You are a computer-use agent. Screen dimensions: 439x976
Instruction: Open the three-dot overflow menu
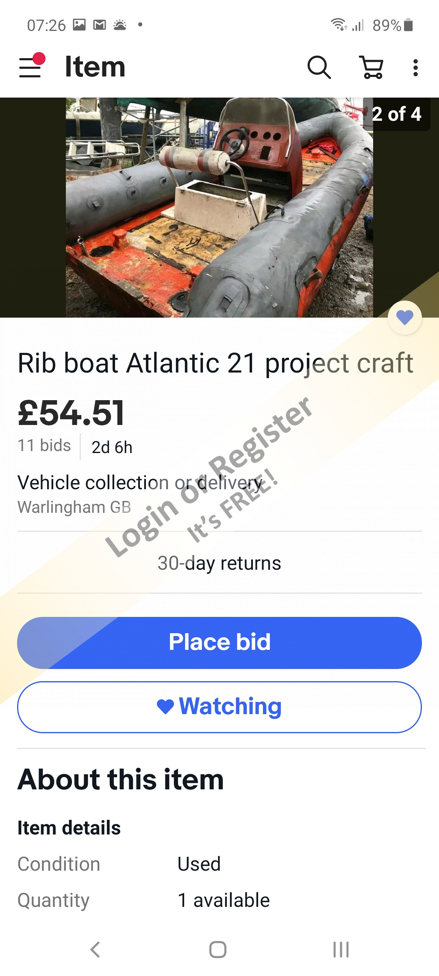(415, 68)
